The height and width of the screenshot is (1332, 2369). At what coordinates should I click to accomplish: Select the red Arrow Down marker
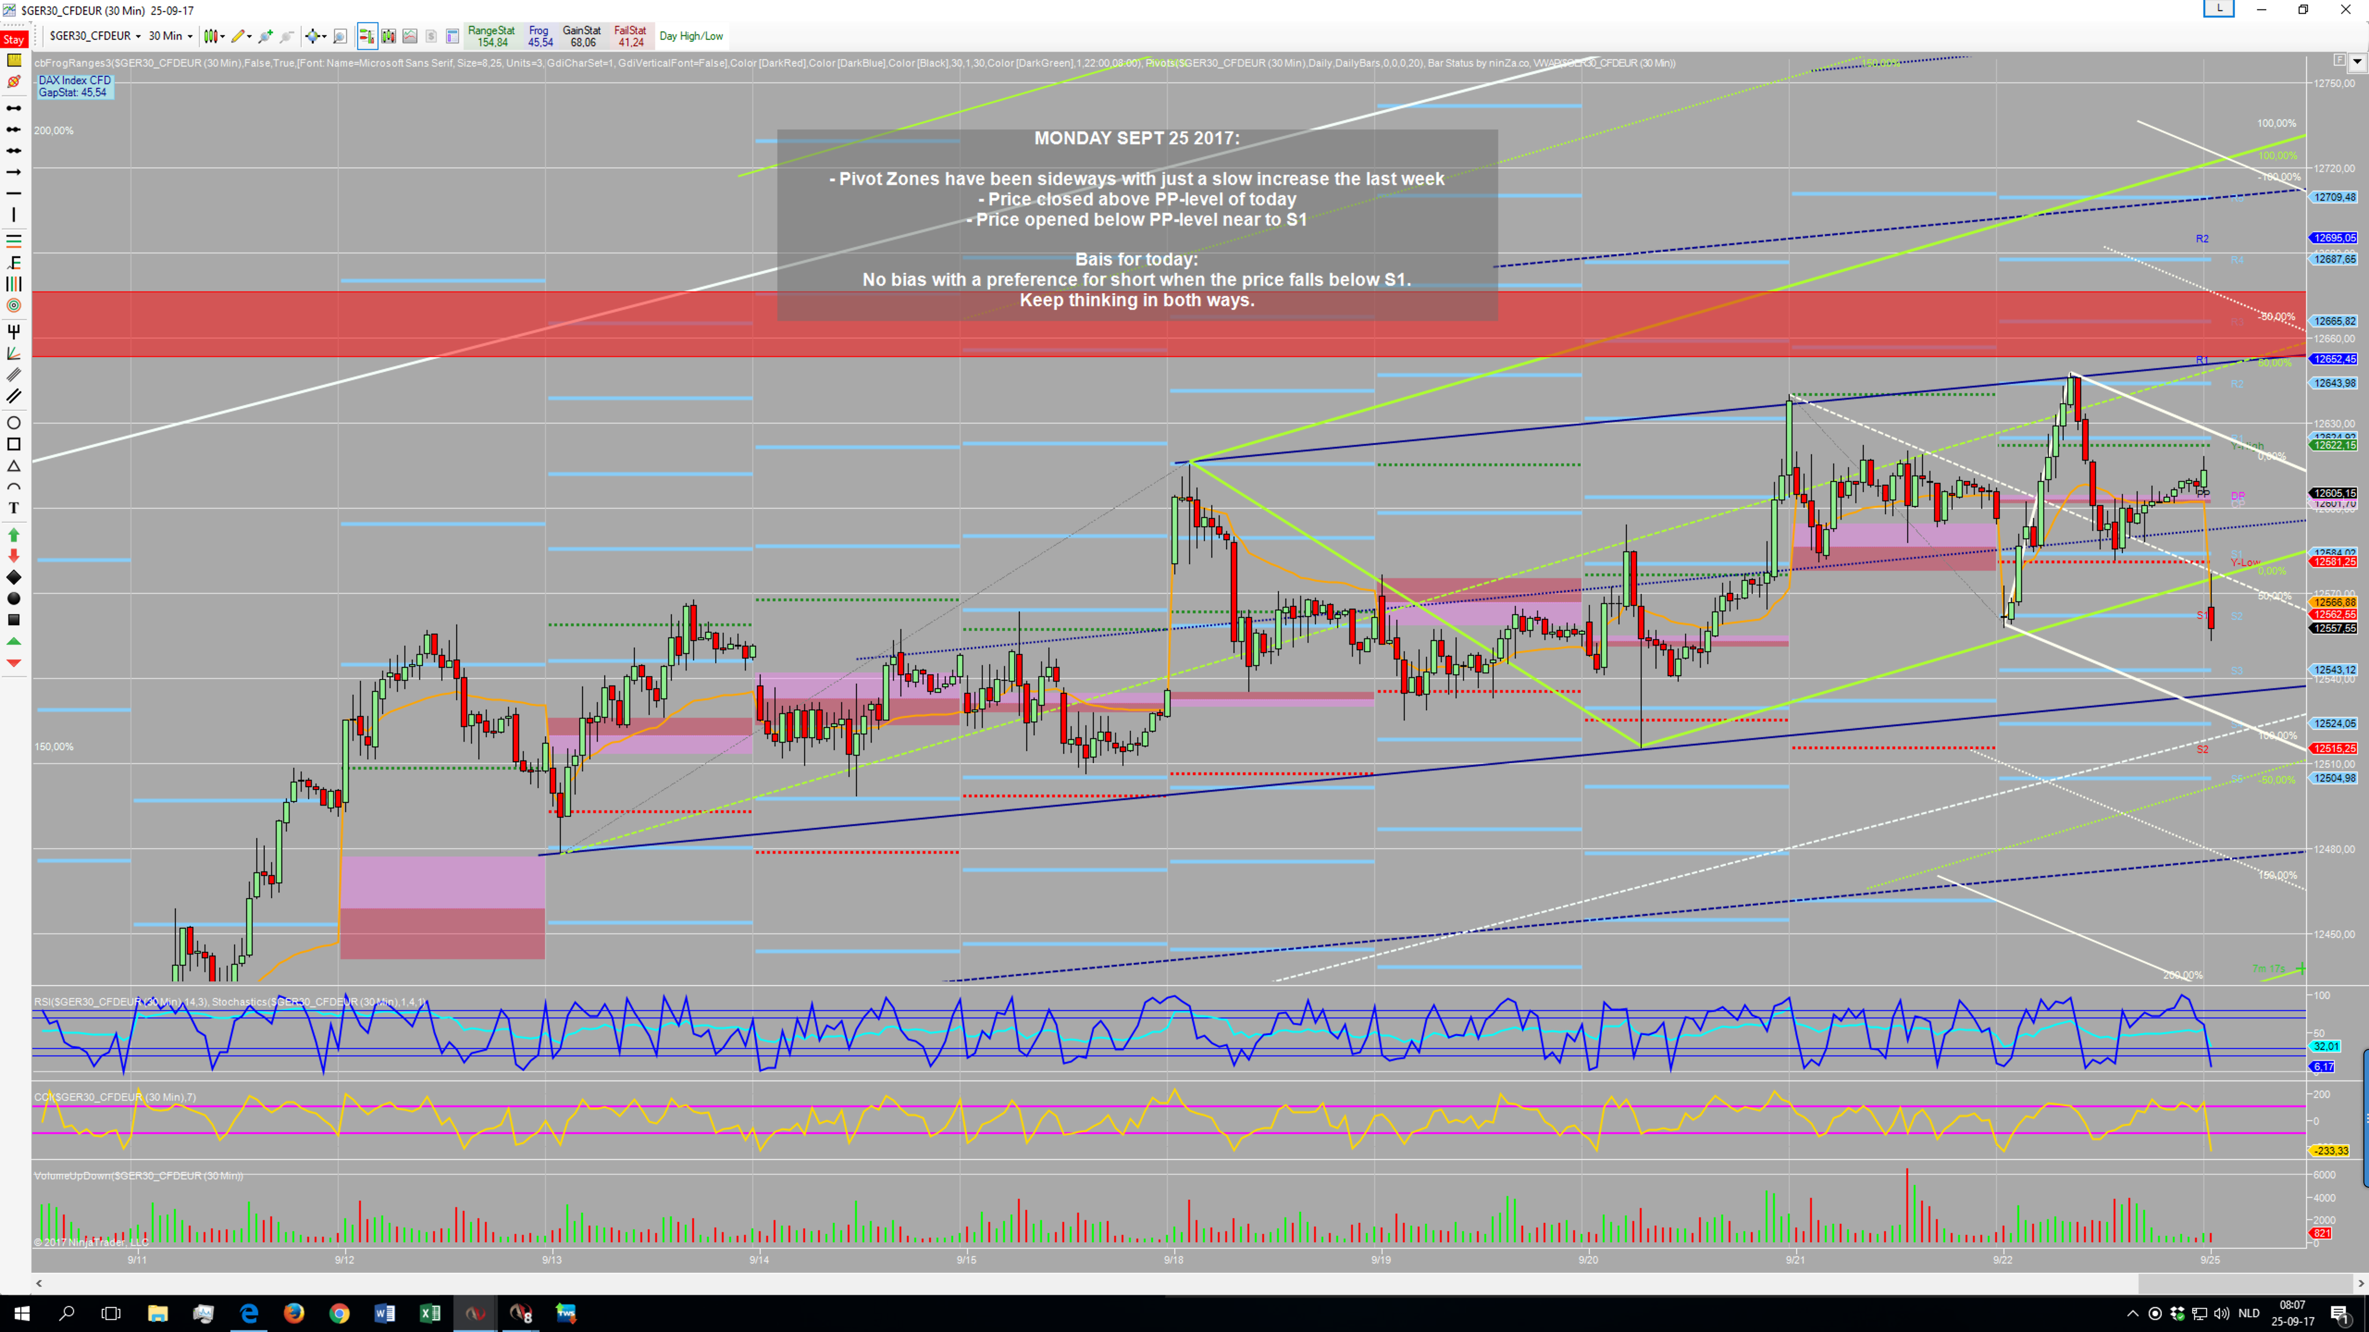tap(14, 555)
